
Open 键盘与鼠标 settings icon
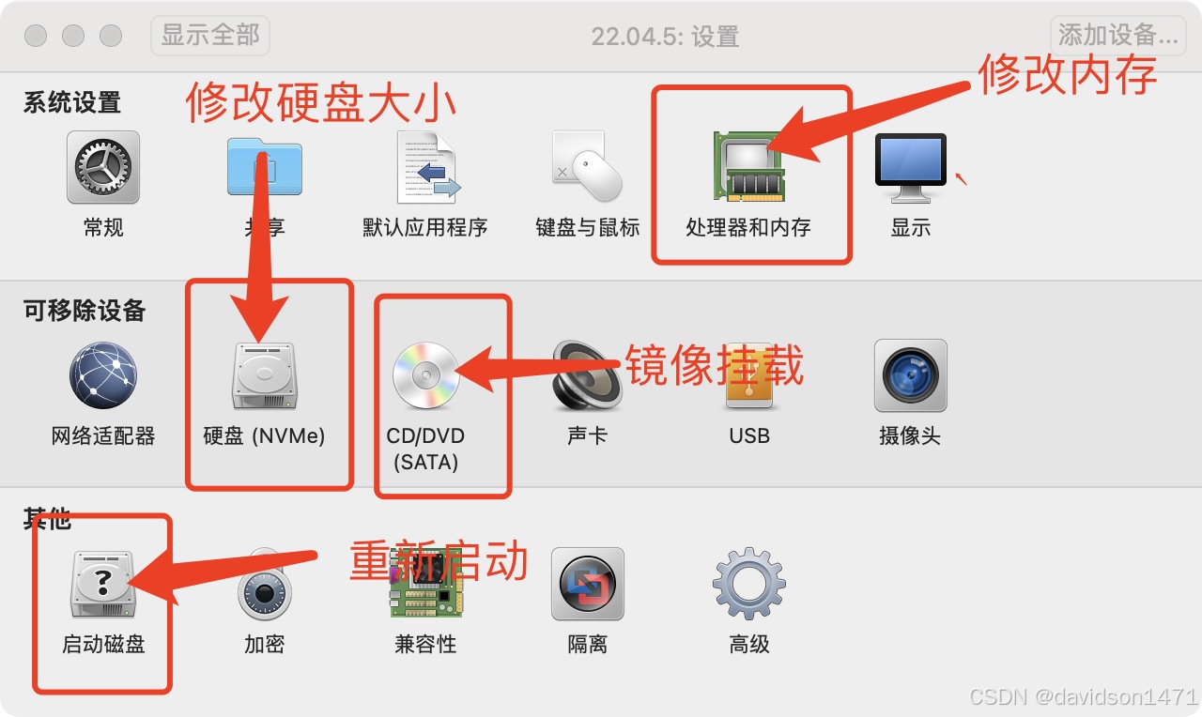coord(588,167)
